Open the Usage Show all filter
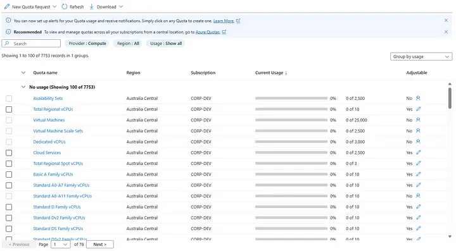 (x=166, y=43)
